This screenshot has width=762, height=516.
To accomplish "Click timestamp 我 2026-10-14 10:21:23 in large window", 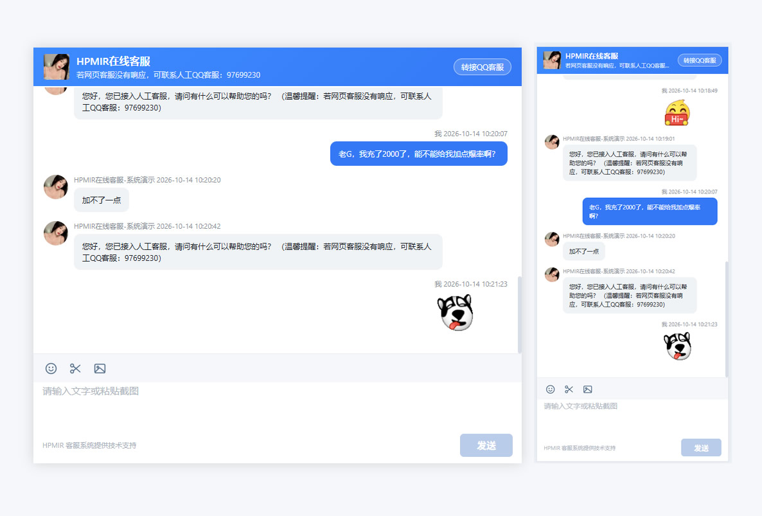I will pos(470,284).
